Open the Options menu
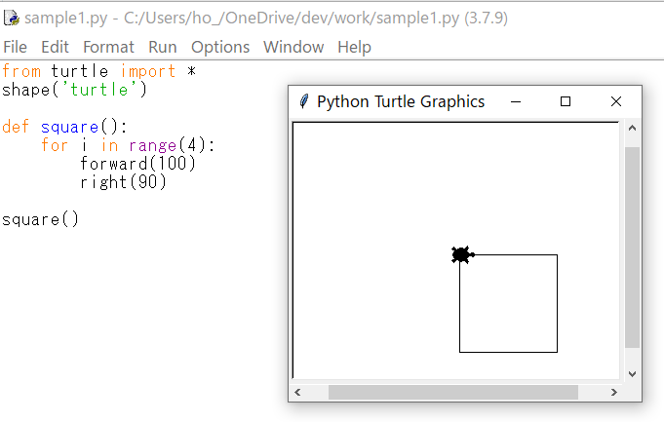 point(220,47)
